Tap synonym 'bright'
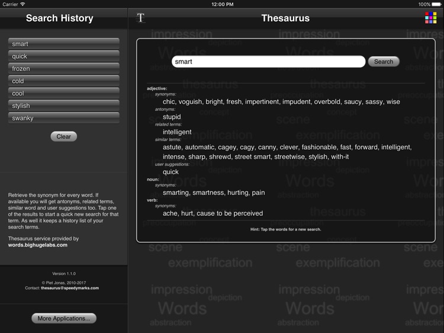444x333 pixels. pyautogui.click(x=214, y=102)
